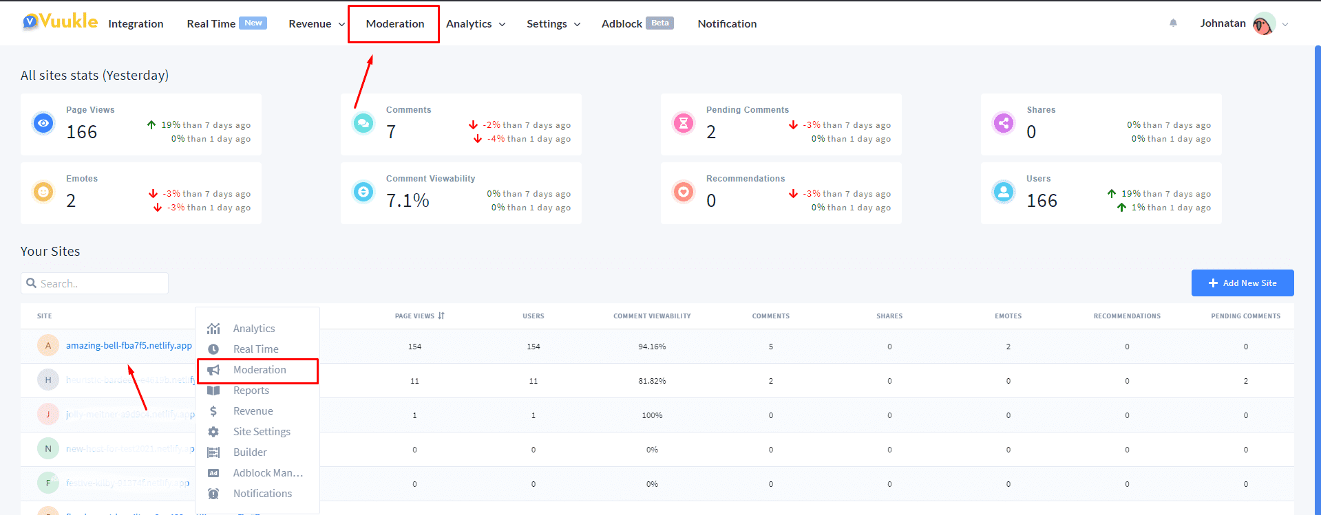Click the Analytics chart icon in context menu
This screenshot has height=515, width=1321.
point(213,329)
